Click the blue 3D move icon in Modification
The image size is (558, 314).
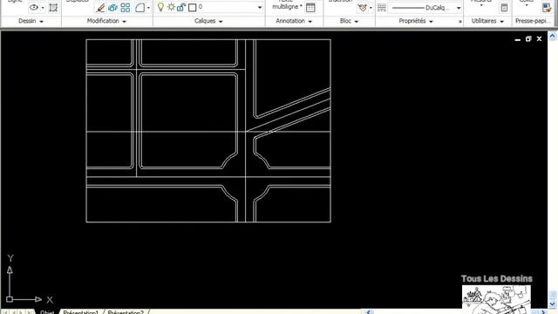(112, 8)
